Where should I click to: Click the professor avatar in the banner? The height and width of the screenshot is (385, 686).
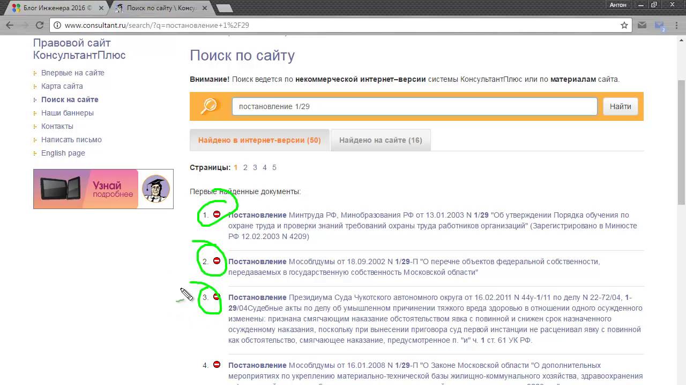coord(155,188)
